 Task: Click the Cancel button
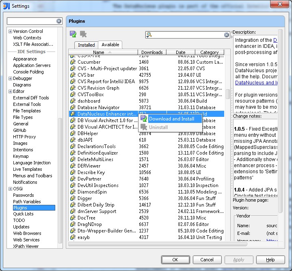[x=207, y=260]
